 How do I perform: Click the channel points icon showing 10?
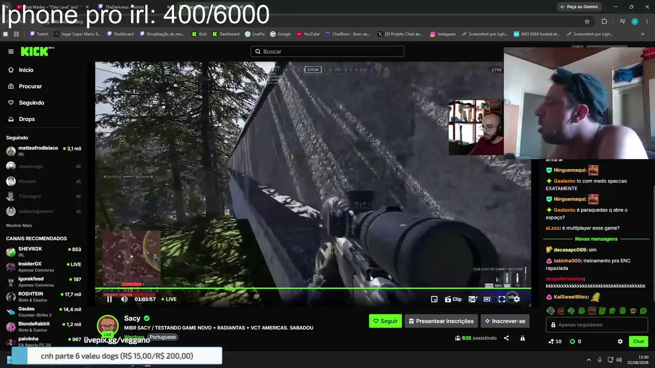(555, 341)
